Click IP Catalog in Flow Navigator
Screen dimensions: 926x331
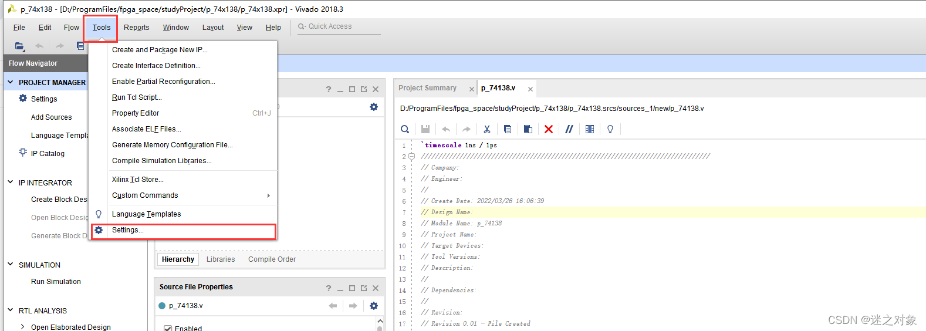(48, 154)
